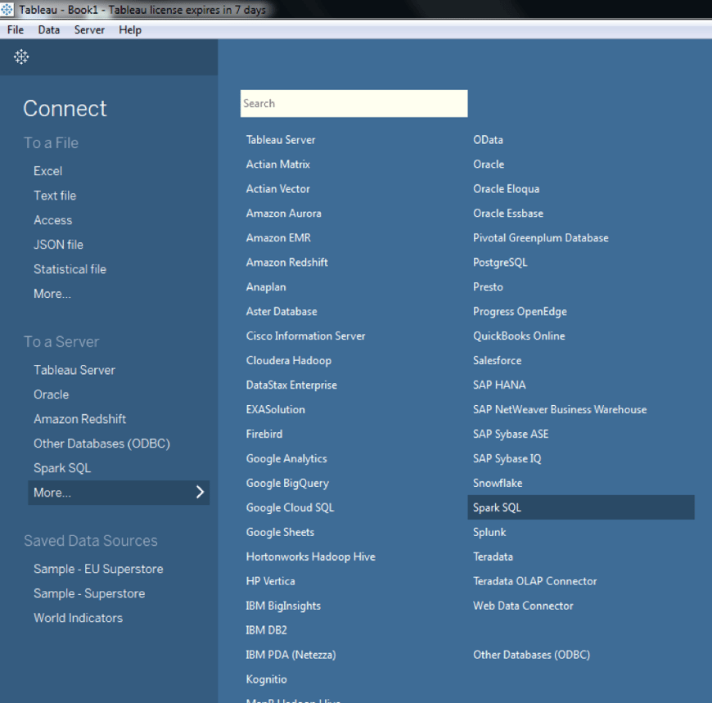The image size is (712, 703).
Task: Open the File menu
Action: click(16, 30)
